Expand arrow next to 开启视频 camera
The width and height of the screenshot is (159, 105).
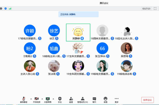click(x=42, y=99)
